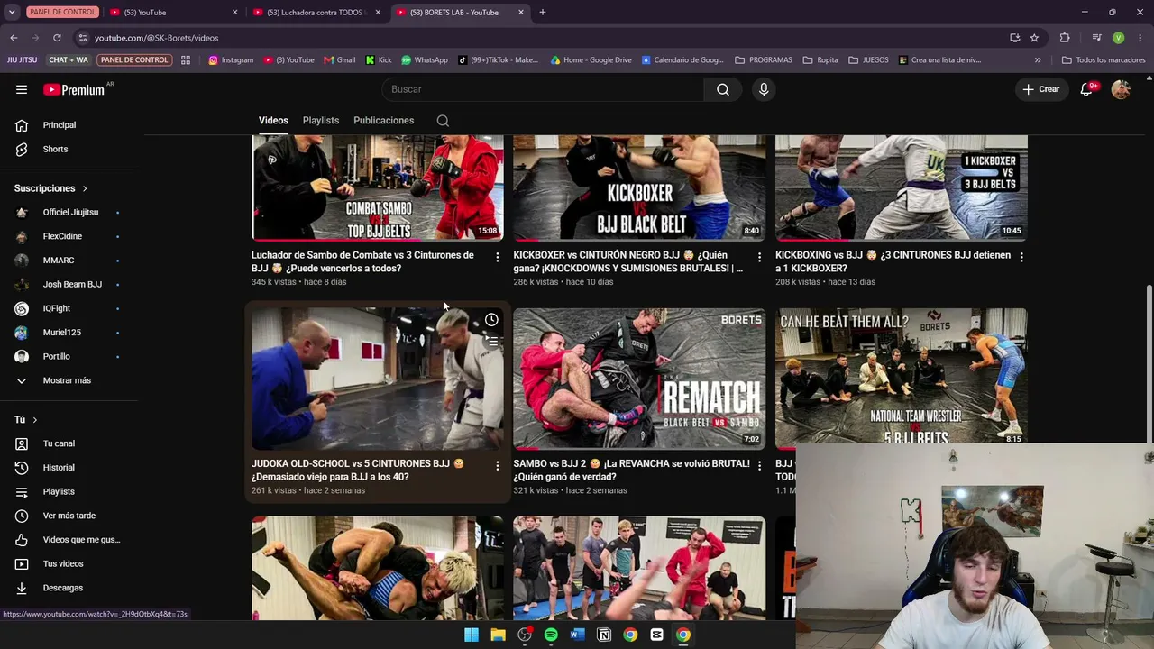Click the Buscar search field
Viewport: 1154px width, 649px height.
click(543, 89)
